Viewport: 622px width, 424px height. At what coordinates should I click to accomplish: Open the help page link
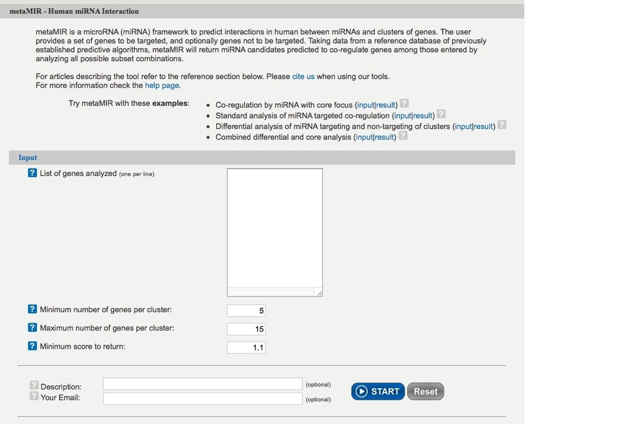click(162, 85)
